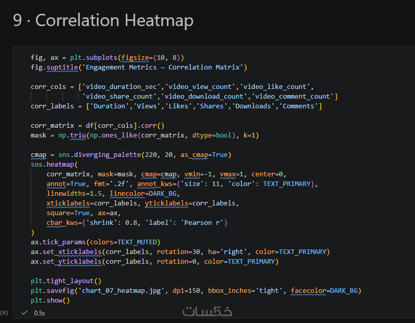Viewport: 415px width, 323px height.
Task: Click the plt.show() line
Action: [50, 301]
